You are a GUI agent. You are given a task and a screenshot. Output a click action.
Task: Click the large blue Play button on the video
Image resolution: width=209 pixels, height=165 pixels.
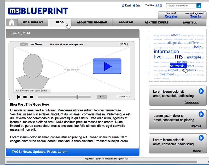tap(107, 67)
